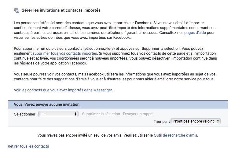Click the Sélectionner : label
The height and width of the screenshot is (154, 231).
[x=26, y=114]
